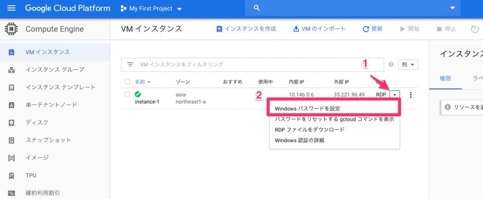Open ディスク in the sidebar
483x199 pixels.
point(37,122)
